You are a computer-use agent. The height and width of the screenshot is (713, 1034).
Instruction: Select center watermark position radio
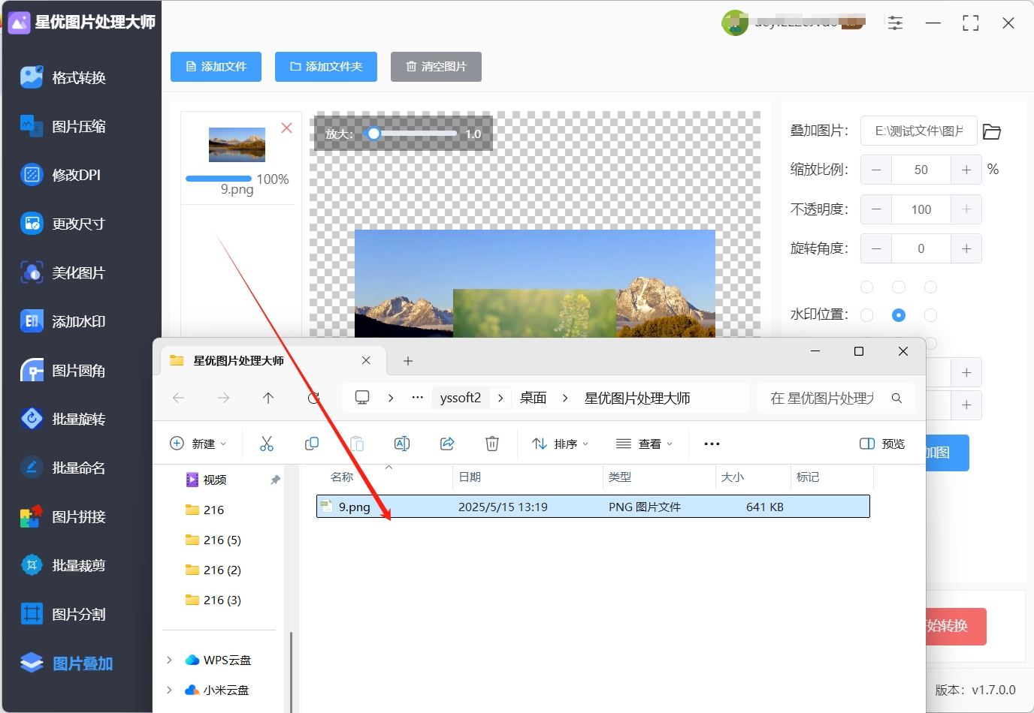pyautogui.click(x=898, y=315)
